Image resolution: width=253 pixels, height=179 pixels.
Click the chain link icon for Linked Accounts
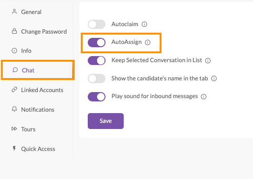14,90
